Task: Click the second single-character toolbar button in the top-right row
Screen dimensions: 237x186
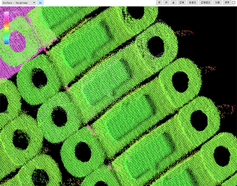Action: [166, 2]
